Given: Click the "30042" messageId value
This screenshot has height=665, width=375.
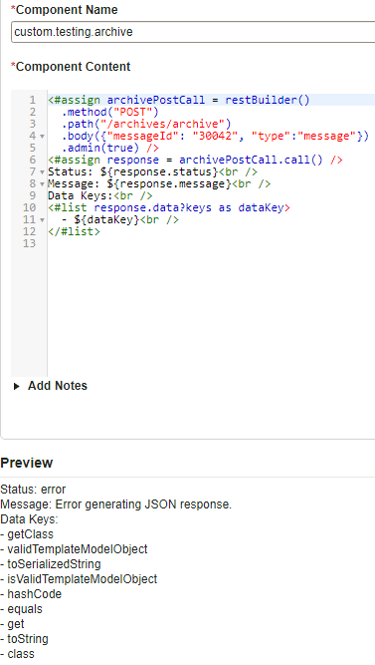Looking at the screenshot, I should click(x=215, y=136).
